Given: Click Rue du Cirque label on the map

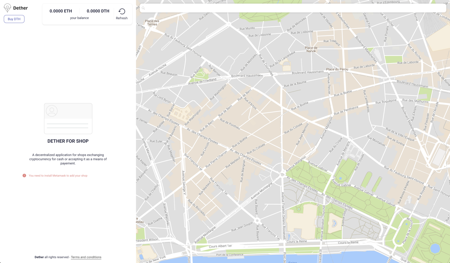Looking at the screenshot, I should pyautogui.click(x=336, y=145).
